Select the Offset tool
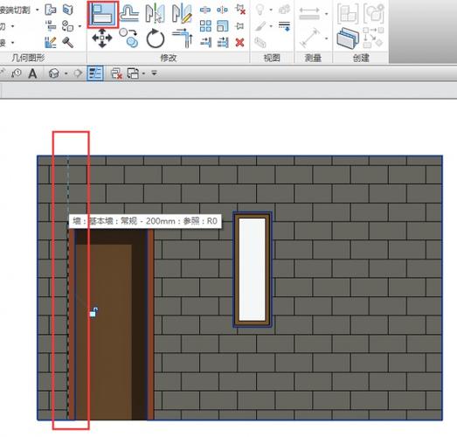Screen dimensions: 457x437 point(129,13)
